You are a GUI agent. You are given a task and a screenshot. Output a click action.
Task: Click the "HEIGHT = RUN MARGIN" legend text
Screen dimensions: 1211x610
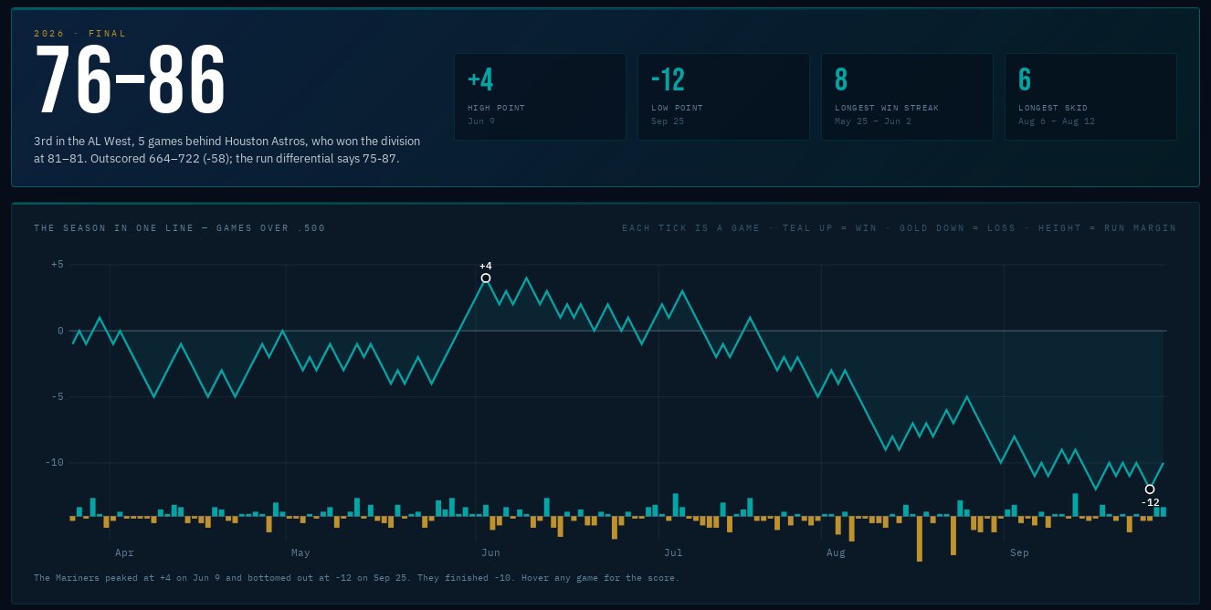coord(1107,228)
